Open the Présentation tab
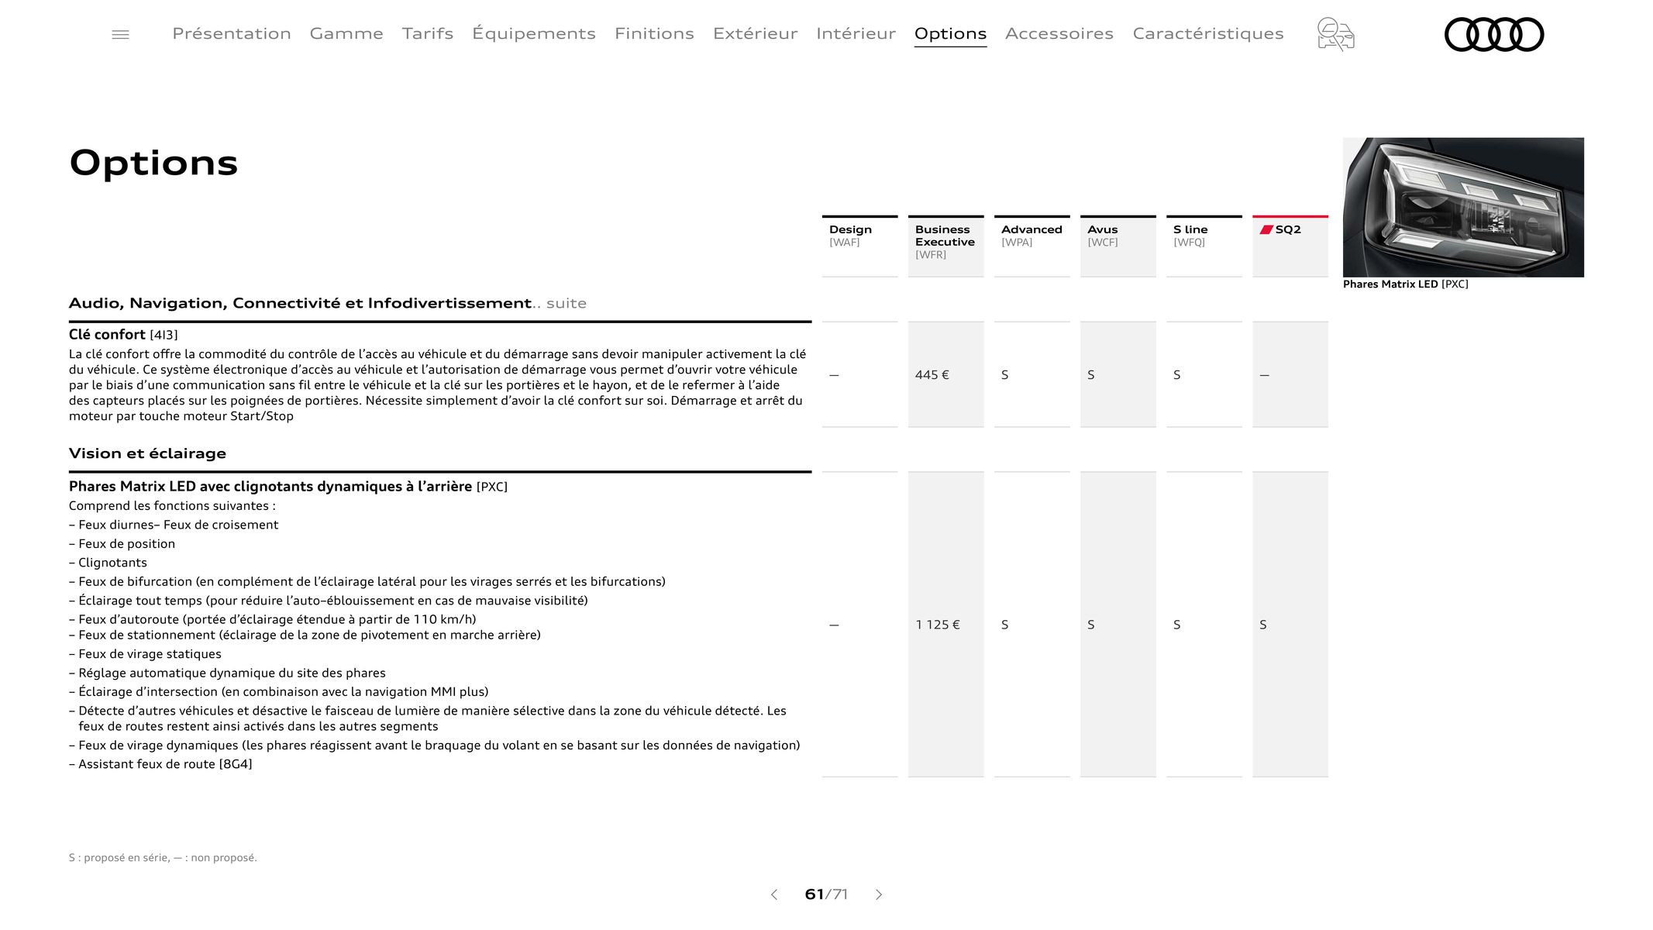Screen dimensions: 1653x930 232,33
